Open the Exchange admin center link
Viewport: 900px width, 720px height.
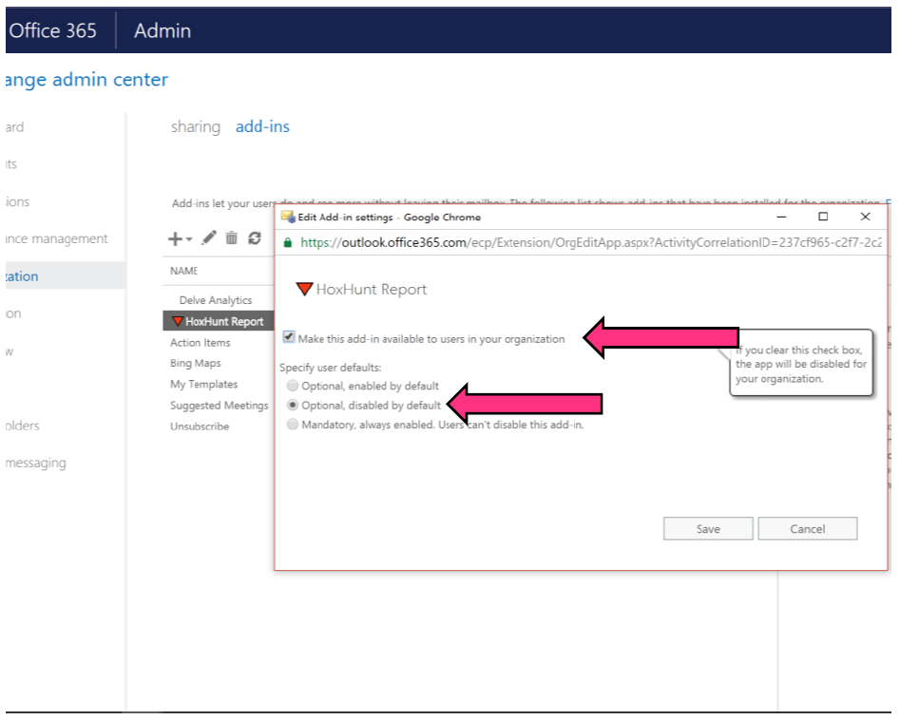pos(86,79)
